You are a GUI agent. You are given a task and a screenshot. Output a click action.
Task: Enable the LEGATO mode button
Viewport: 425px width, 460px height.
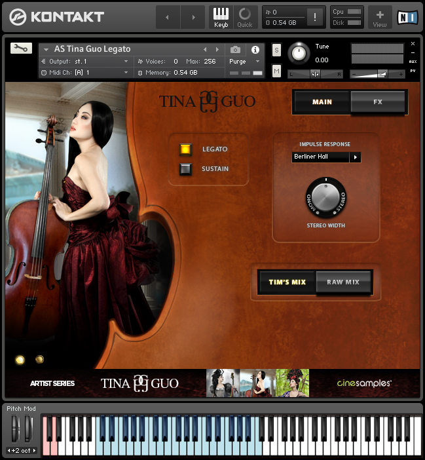[x=185, y=149]
